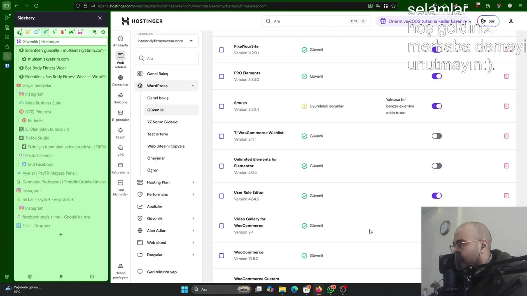This screenshot has width=527, height=296.
Task: Click Geri bildirim yap link
Action: [162, 272]
